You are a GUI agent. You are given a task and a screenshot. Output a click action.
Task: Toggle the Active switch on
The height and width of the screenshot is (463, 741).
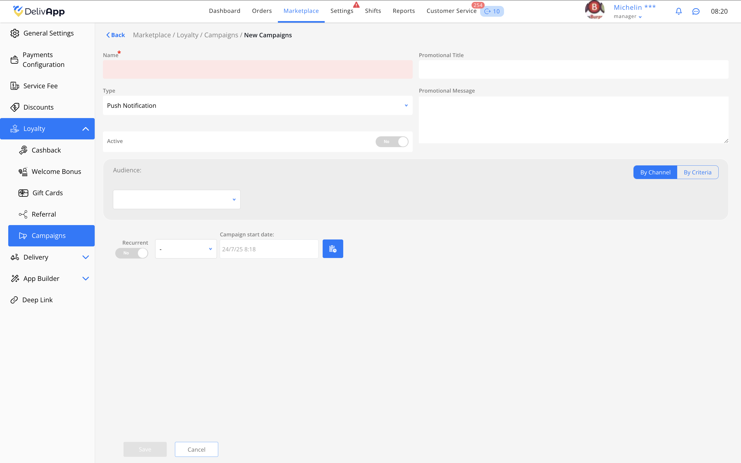click(x=392, y=141)
